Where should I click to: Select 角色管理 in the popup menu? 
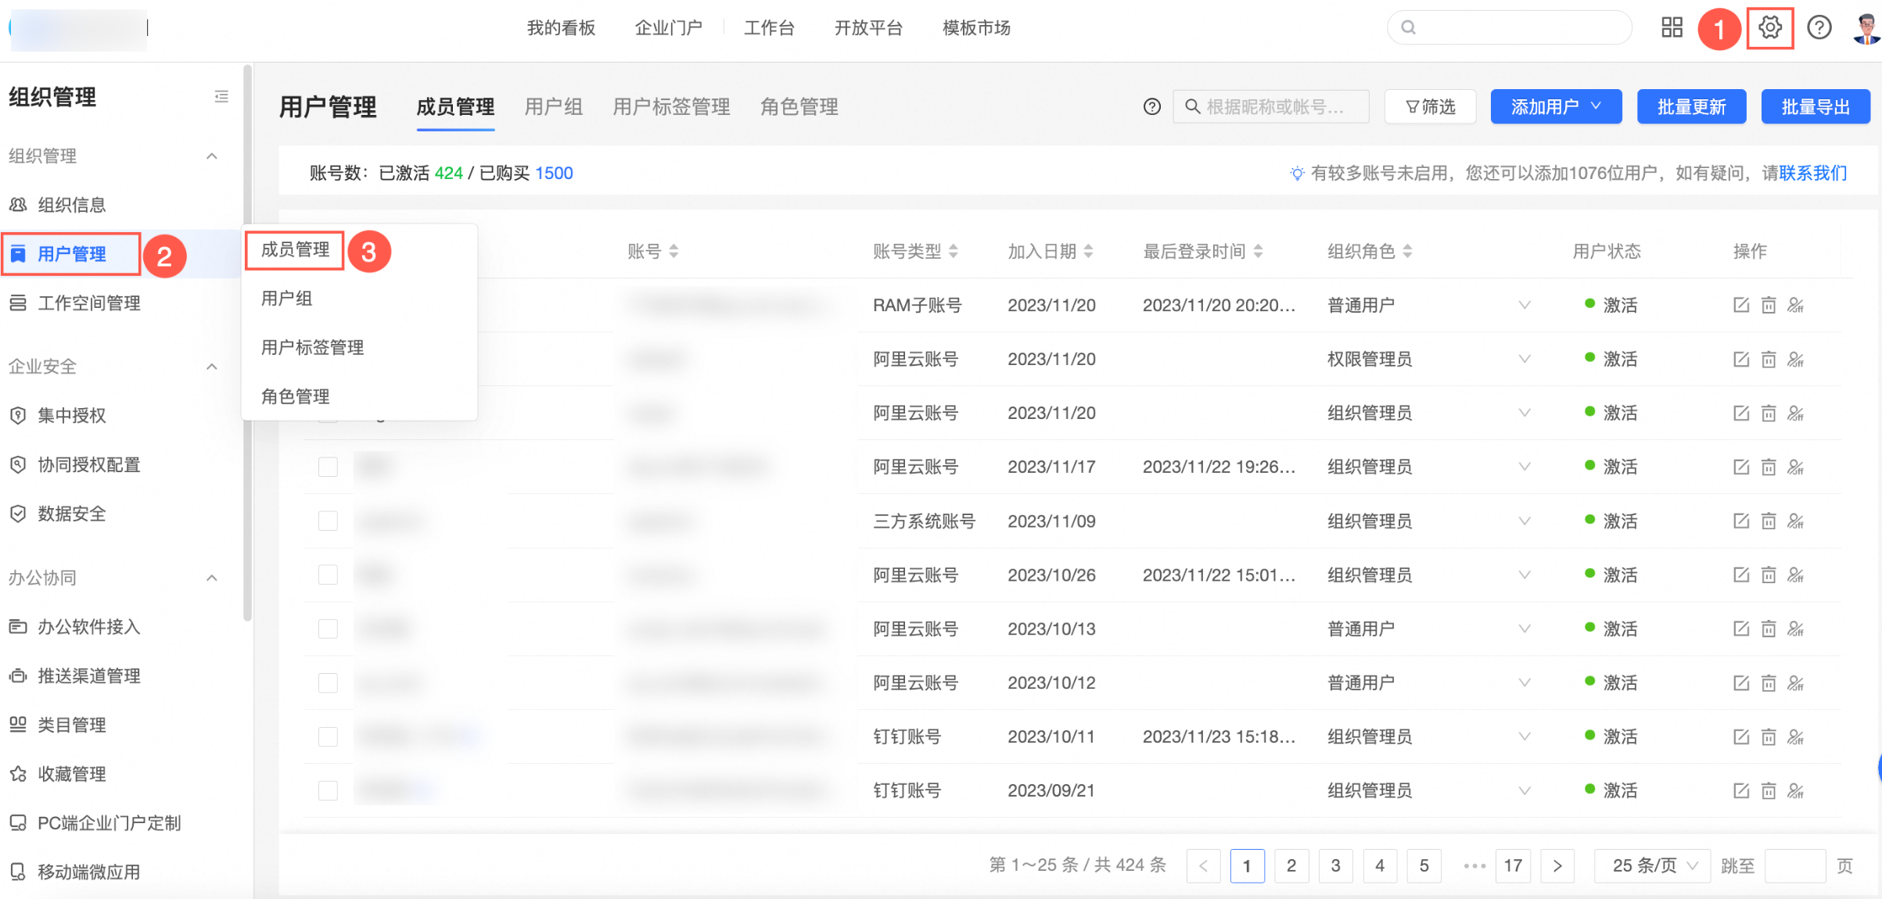(296, 396)
